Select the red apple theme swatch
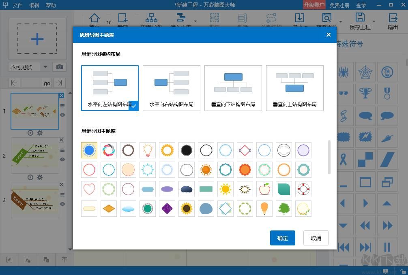This screenshot has height=275, width=408. click(x=264, y=189)
